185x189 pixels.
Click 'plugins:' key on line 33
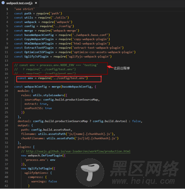[x=24, y=147]
